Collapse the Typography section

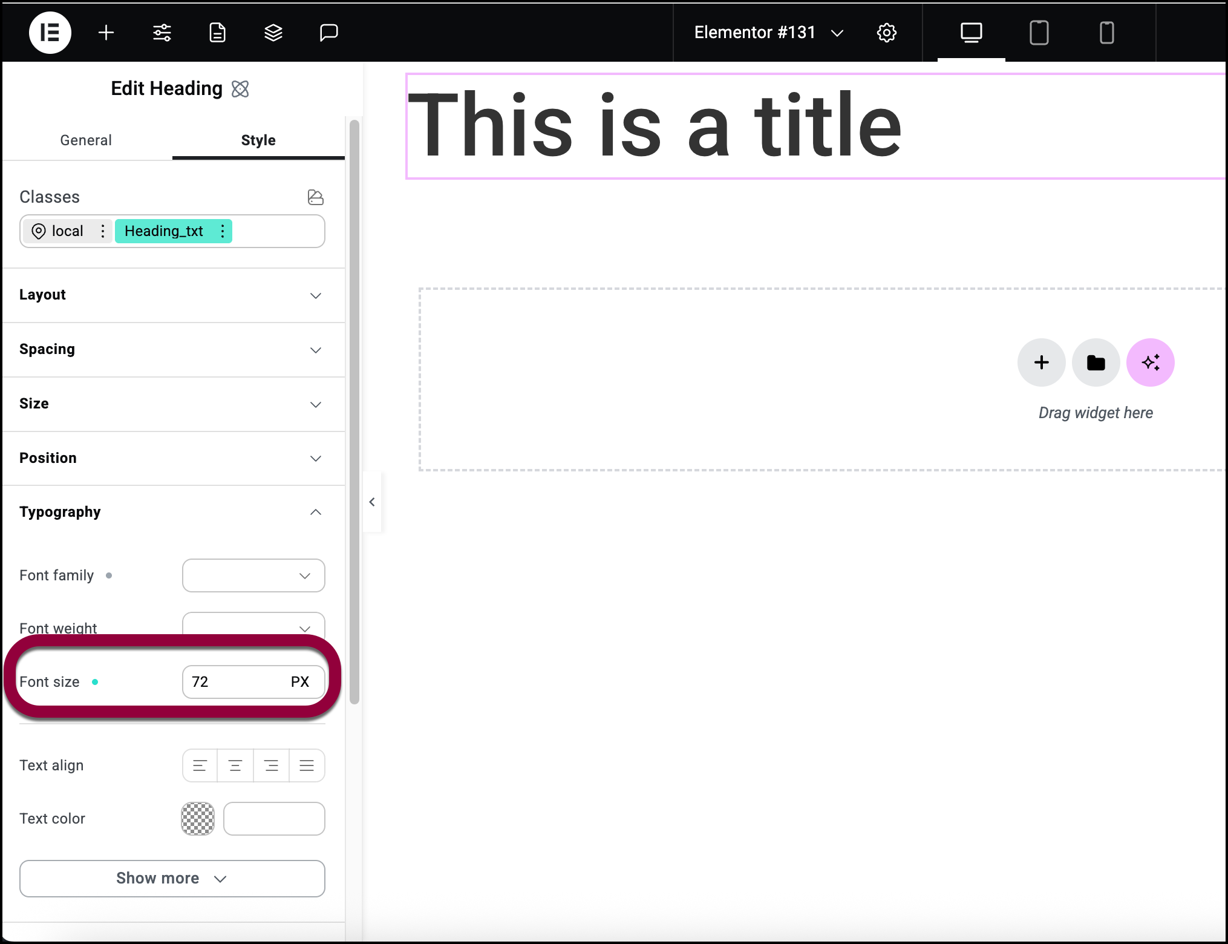[173, 512]
